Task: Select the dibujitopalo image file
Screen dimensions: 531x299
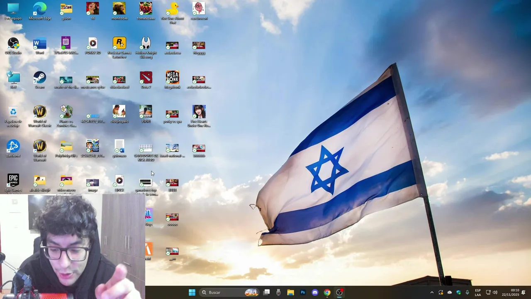Action: point(119,115)
